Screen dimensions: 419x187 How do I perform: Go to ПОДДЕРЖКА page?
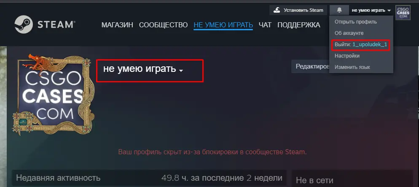(299, 25)
